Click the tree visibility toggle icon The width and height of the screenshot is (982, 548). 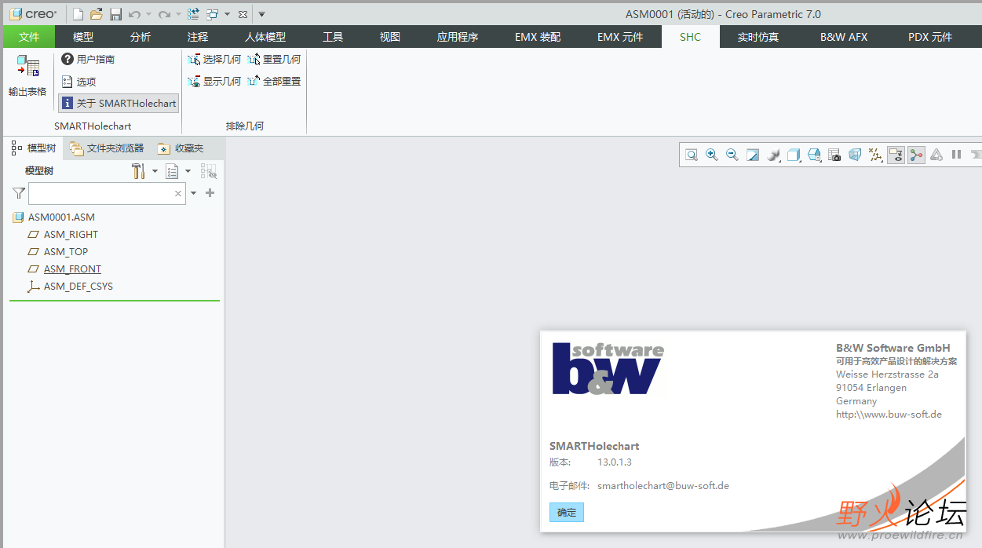point(208,171)
